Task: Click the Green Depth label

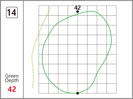Action: [x=12, y=78]
